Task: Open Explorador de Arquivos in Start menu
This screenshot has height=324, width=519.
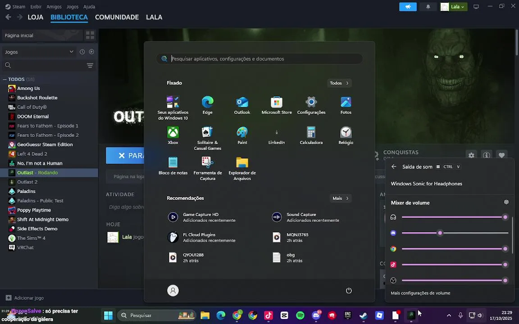Action: pyautogui.click(x=242, y=168)
